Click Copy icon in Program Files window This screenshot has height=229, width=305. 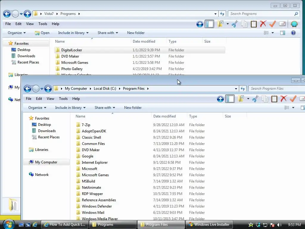tap(265, 99)
